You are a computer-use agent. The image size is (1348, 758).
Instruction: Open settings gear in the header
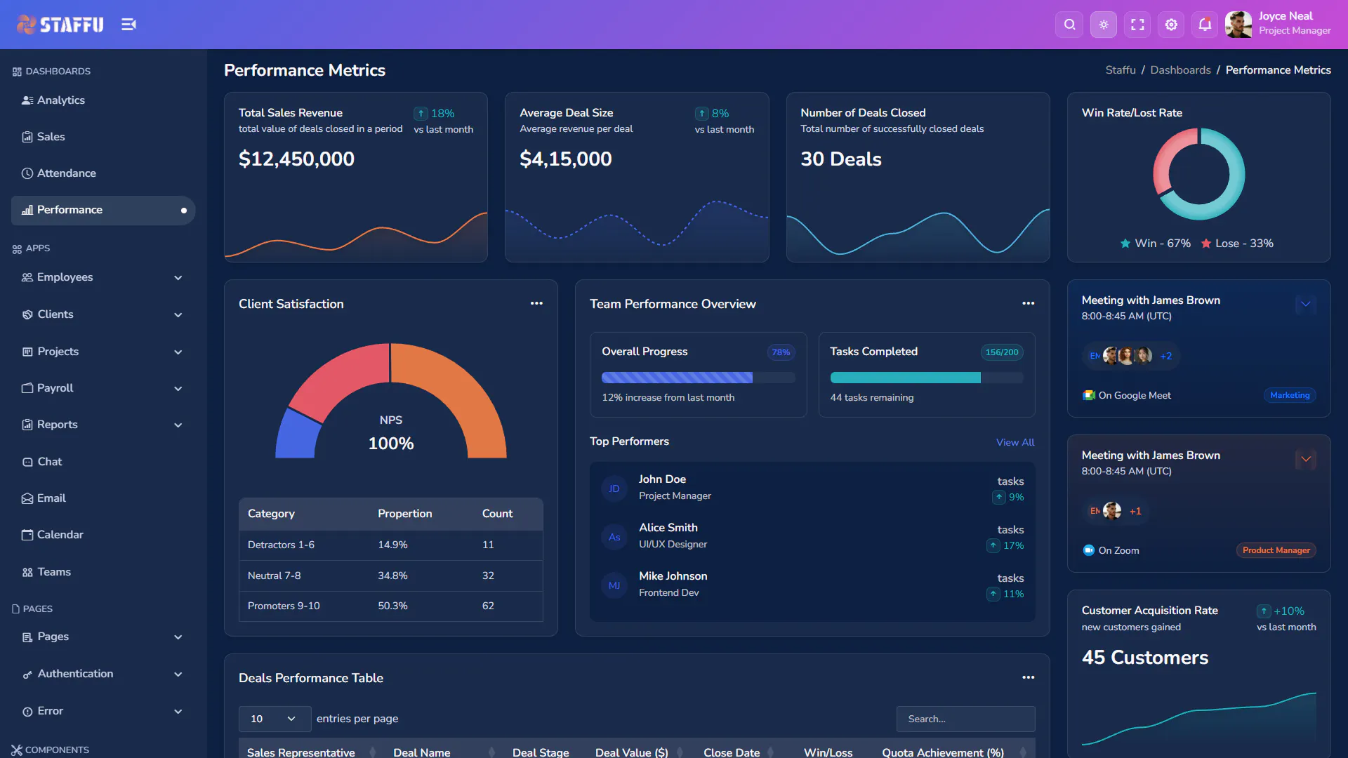click(x=1171, y=25)
